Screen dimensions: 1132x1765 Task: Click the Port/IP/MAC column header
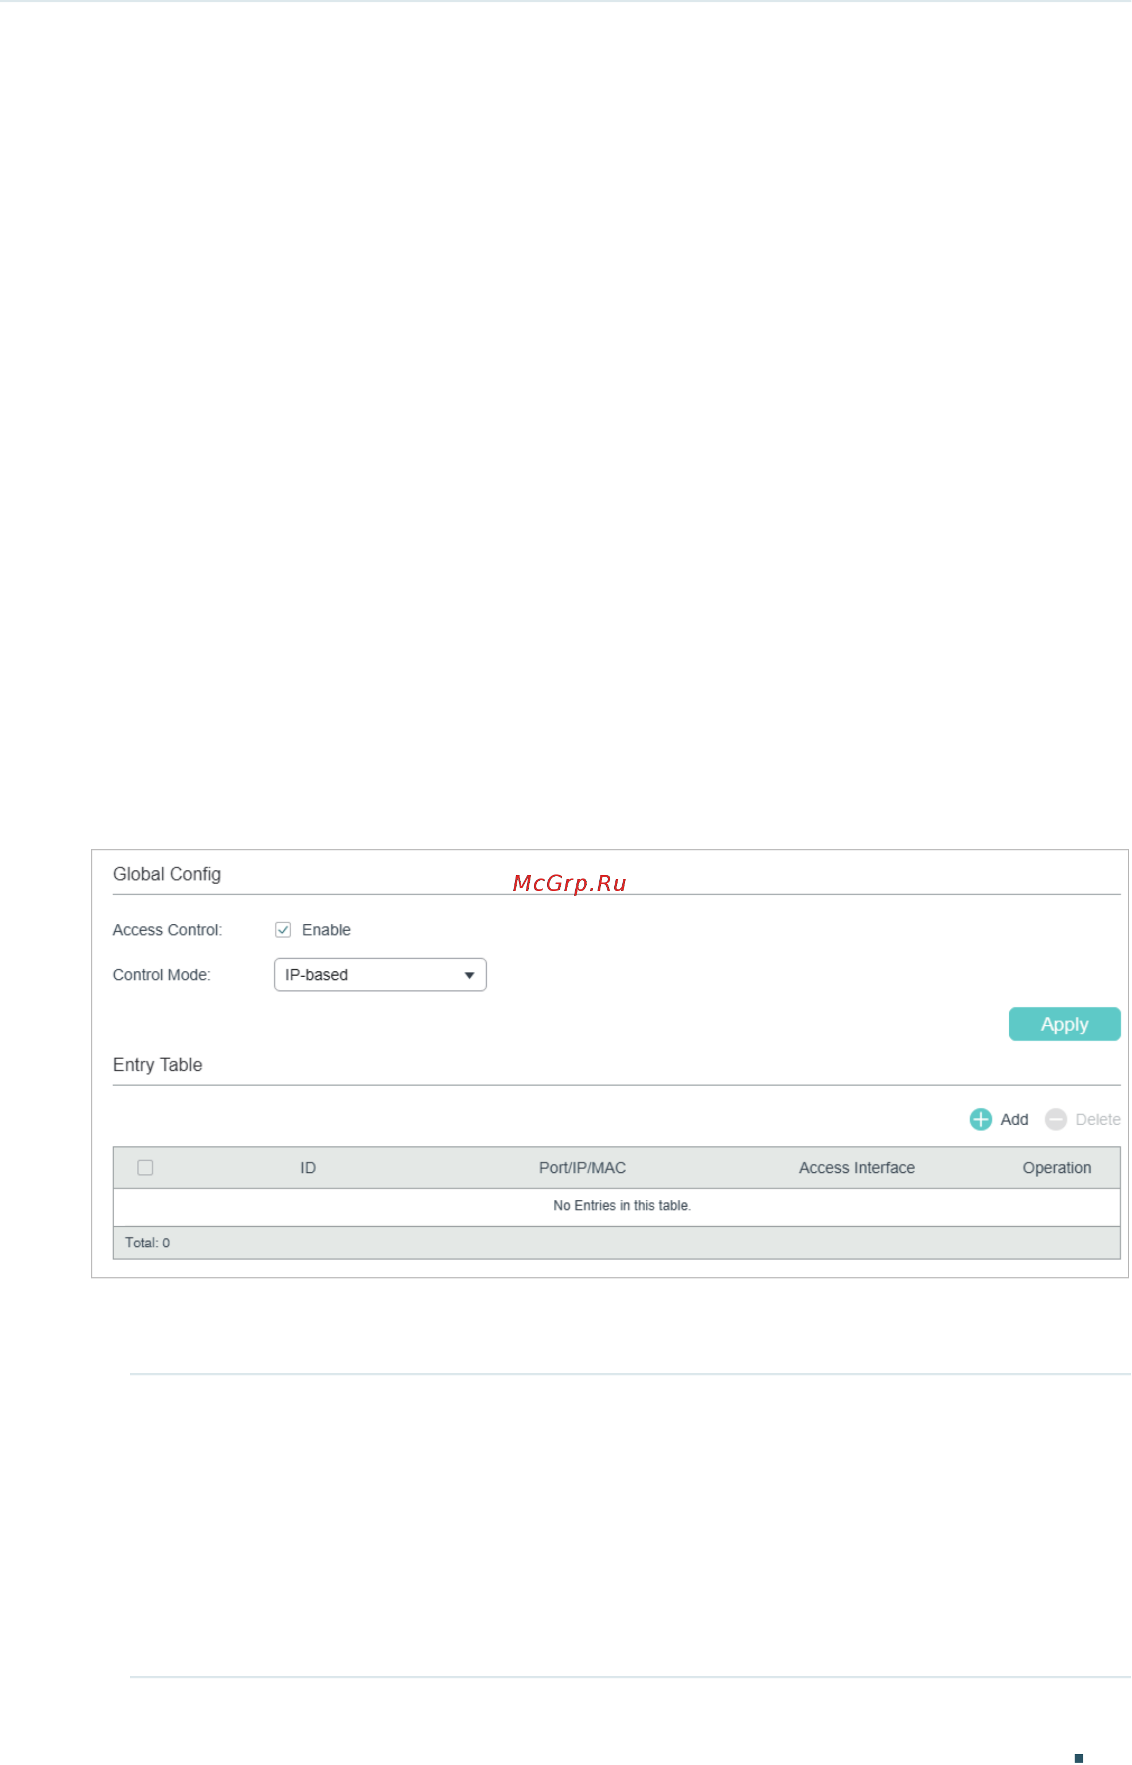582,1168
